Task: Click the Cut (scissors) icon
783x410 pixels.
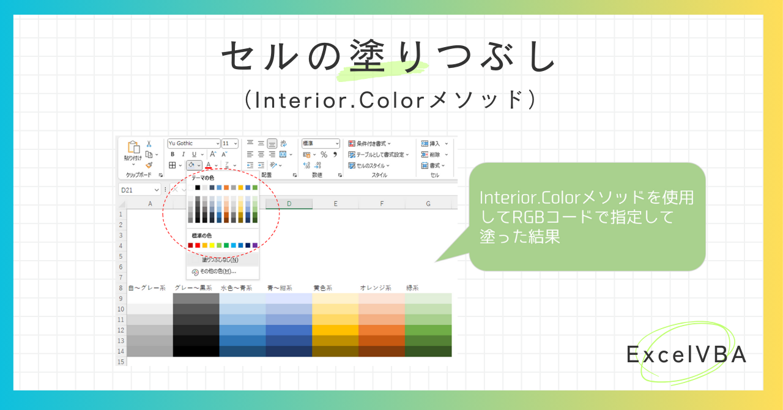Action: [148, 143]
